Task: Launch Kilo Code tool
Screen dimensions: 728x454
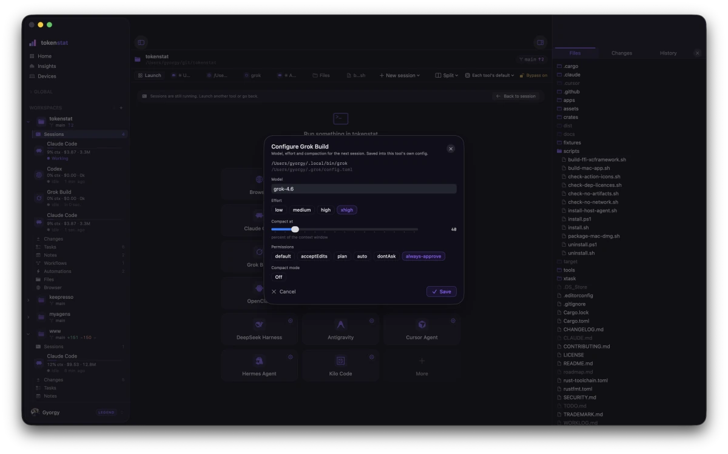Action: 341,366
